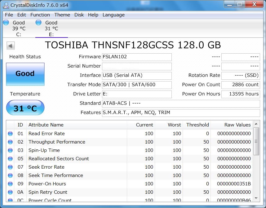
Task: Select the Spin-Up Time attribute row
Action: [130, 150]
